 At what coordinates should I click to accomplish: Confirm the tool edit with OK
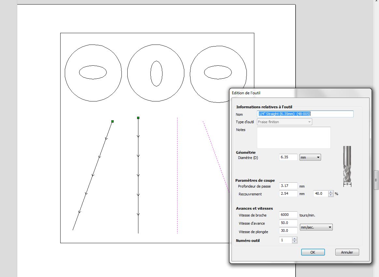pos(313,252)
